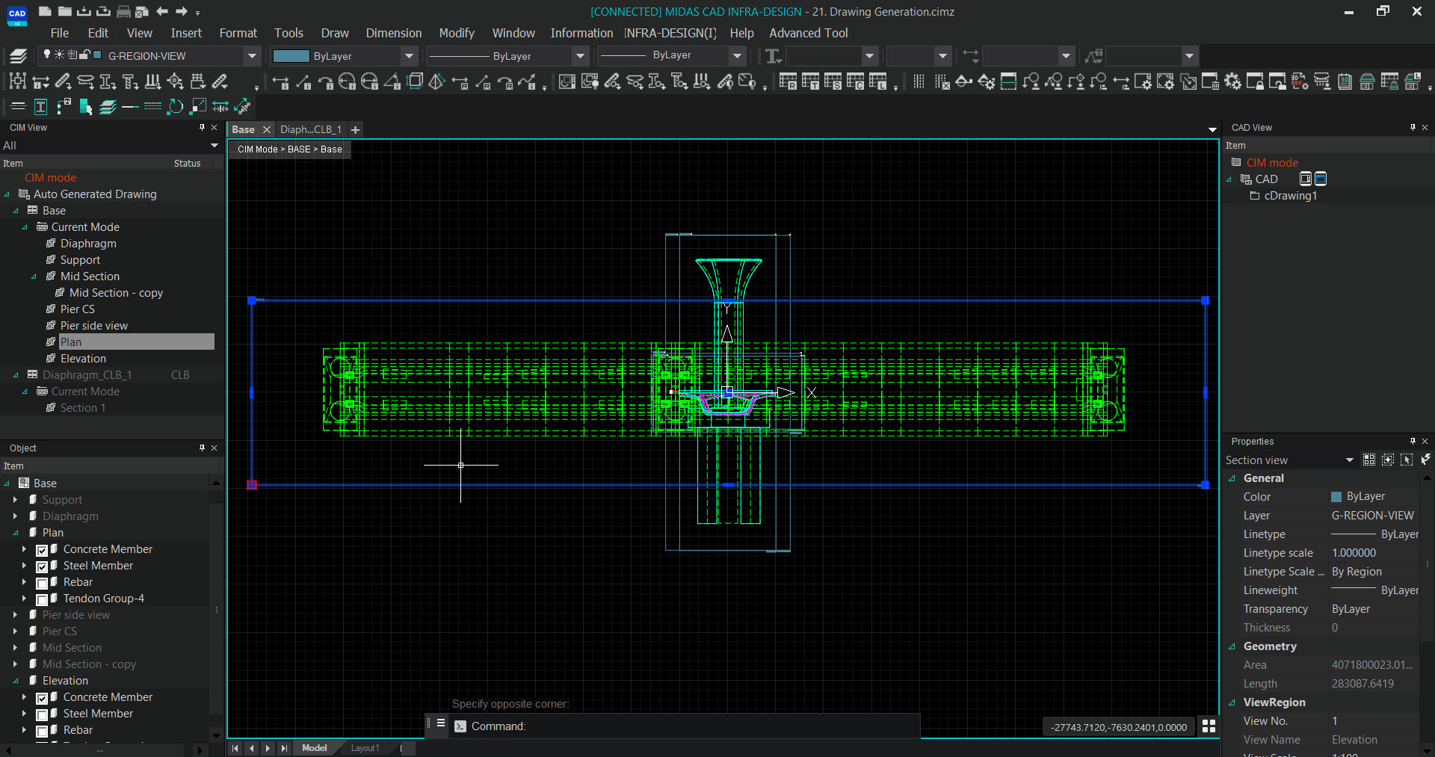Switch to the Layout1 tab

coord(365,748)
